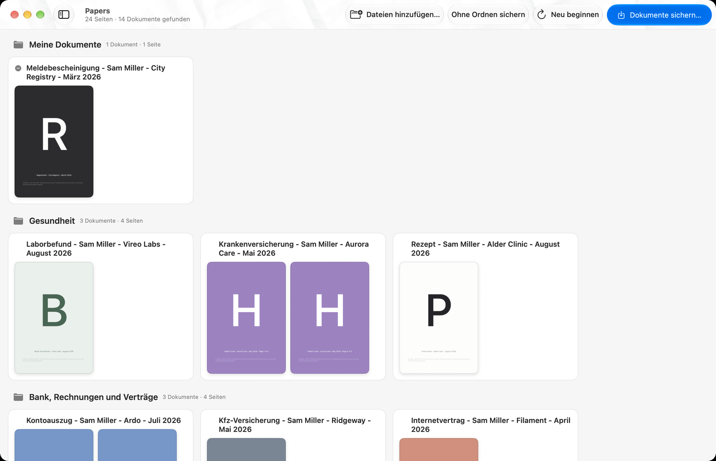Click the circular arrow restart icon

click(541, 15)
